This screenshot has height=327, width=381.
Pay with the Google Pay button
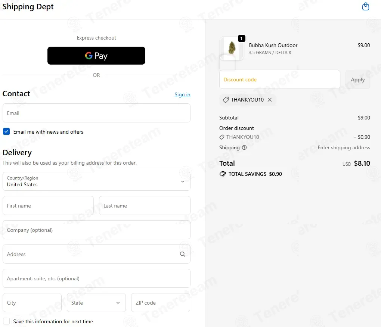coord(96,56)
